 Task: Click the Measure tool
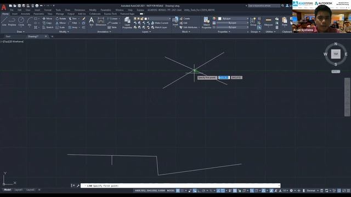268,22
